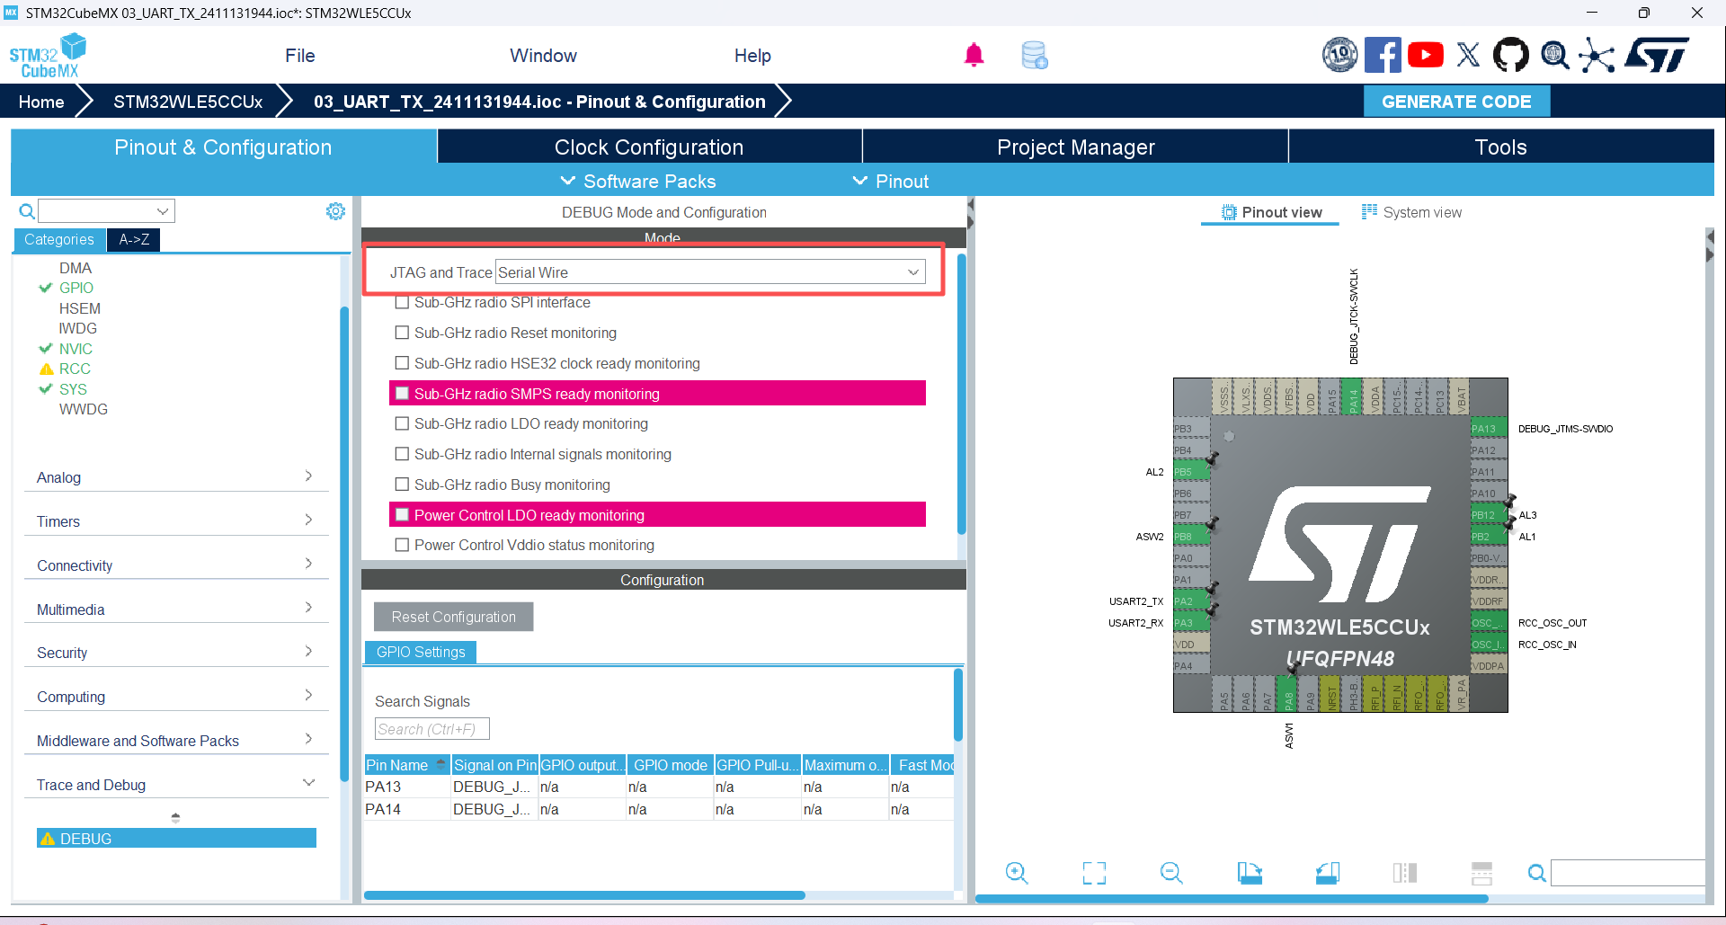Open the YouTube icon link
This screenshot has width=1726, height=925.
tap(1426, 55)
